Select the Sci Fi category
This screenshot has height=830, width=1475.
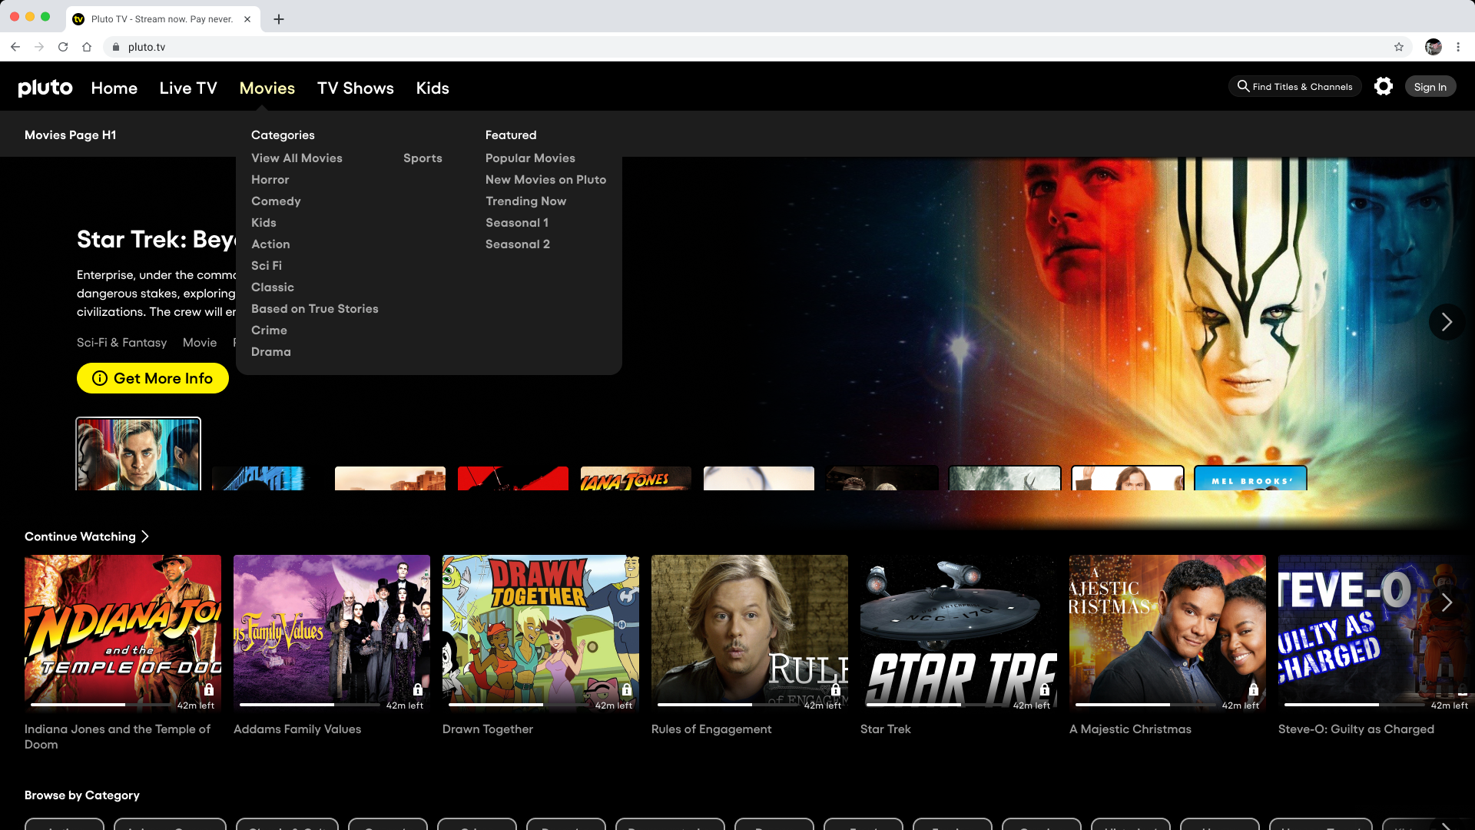pyautogui.click(x=267, y=265)
